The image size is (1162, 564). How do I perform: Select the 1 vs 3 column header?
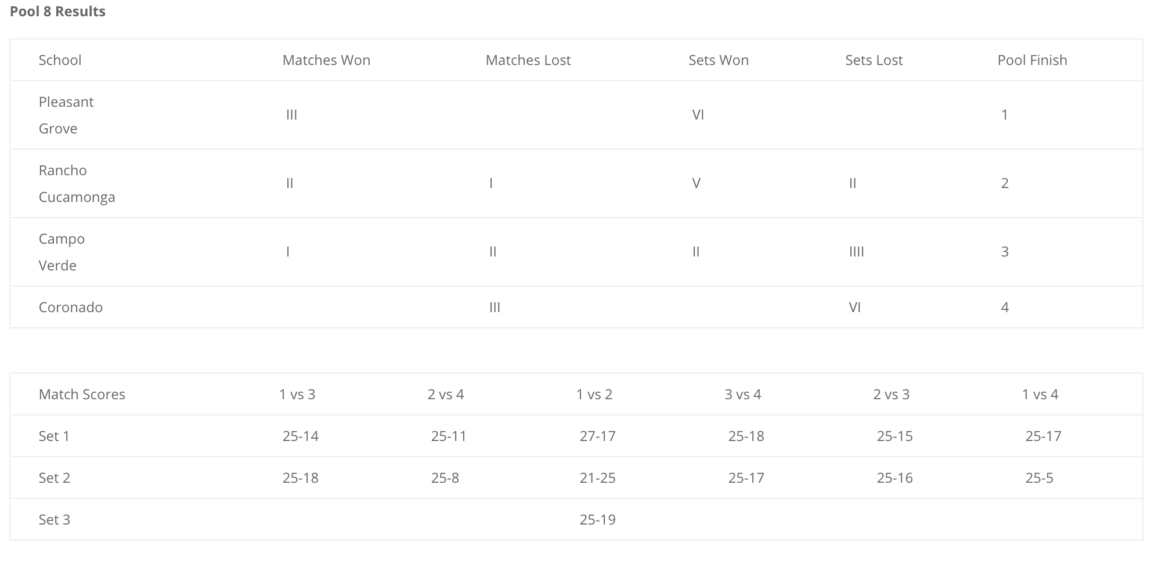[x=297, y=395]
